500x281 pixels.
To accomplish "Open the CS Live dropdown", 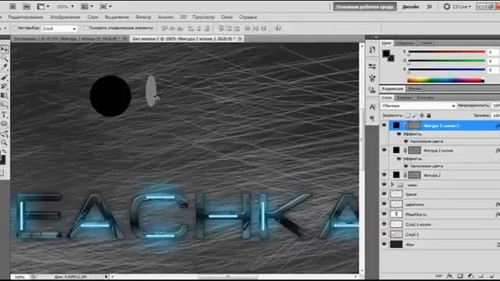I will click(x=457, y=7).
